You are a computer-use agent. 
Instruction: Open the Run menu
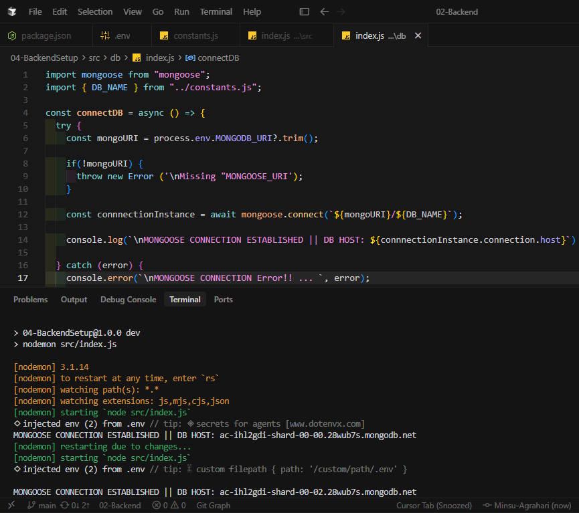pyautogui.click(x=181, y=11)
